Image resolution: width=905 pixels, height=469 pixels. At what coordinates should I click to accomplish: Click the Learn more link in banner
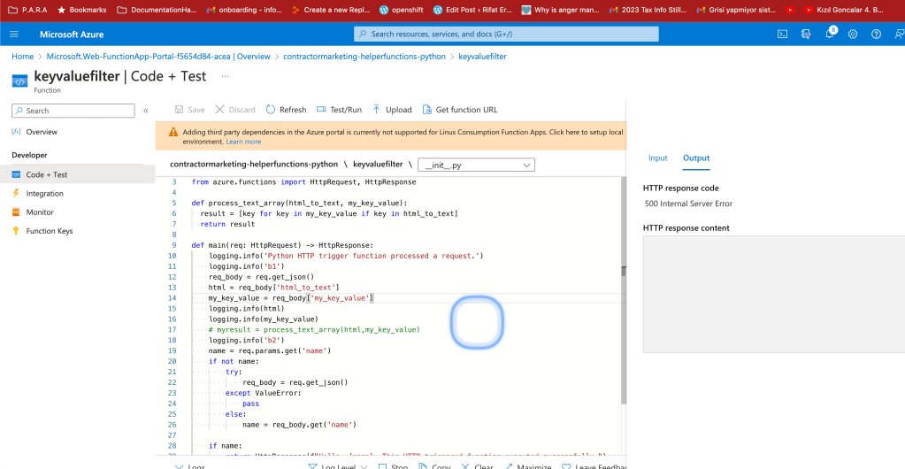coord(243,142)
